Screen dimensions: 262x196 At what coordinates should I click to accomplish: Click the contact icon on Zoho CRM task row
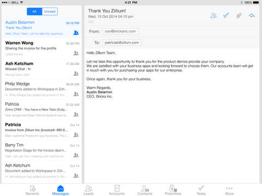76,114
